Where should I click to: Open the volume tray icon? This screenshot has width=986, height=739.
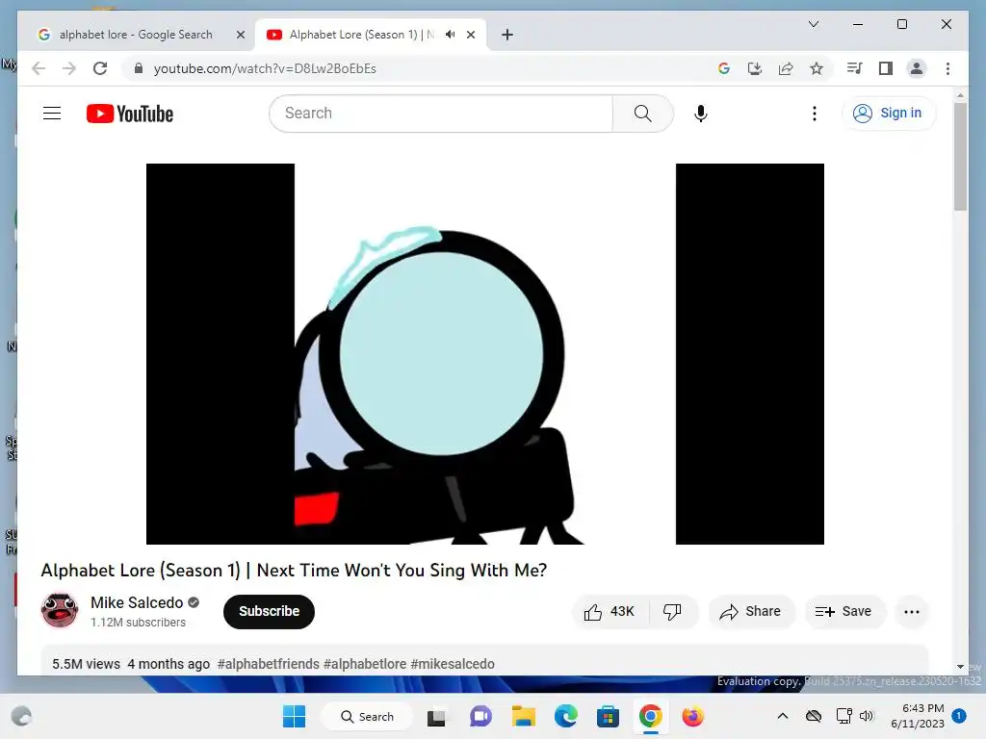(867, 716)
